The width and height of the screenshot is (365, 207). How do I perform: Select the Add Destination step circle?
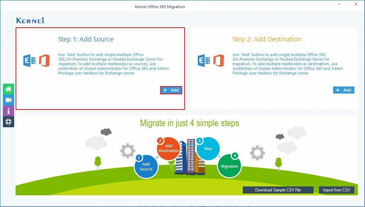click(168, 149)
